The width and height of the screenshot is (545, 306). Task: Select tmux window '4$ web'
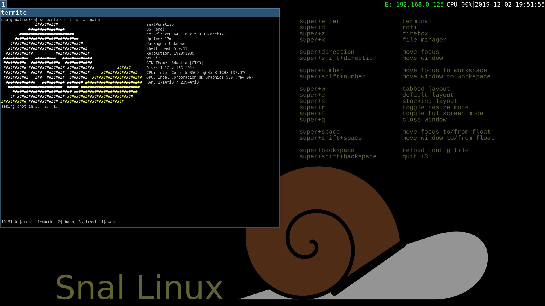click(x=108, y=222)
